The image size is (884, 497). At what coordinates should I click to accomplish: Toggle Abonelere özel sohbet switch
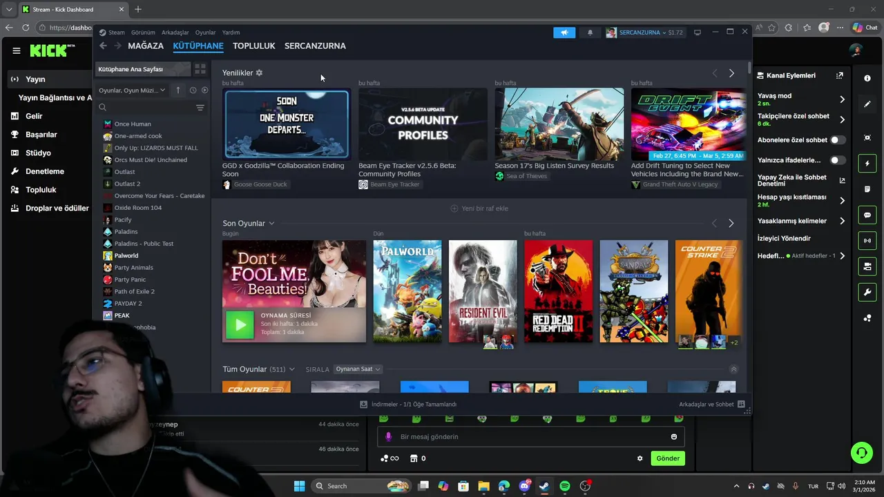pyautogui.click(x=838, y=140)
